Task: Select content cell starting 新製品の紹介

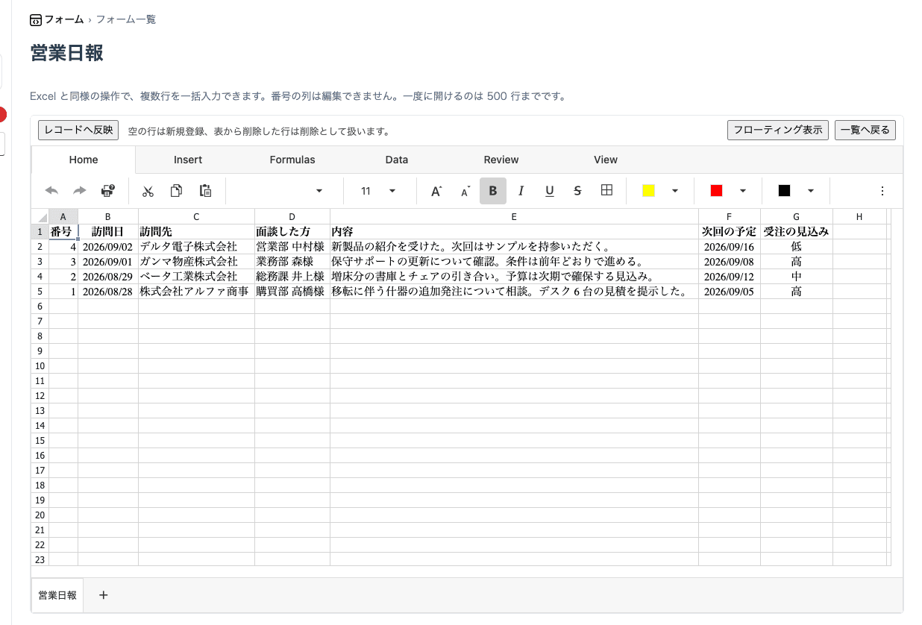Action: 515,246
